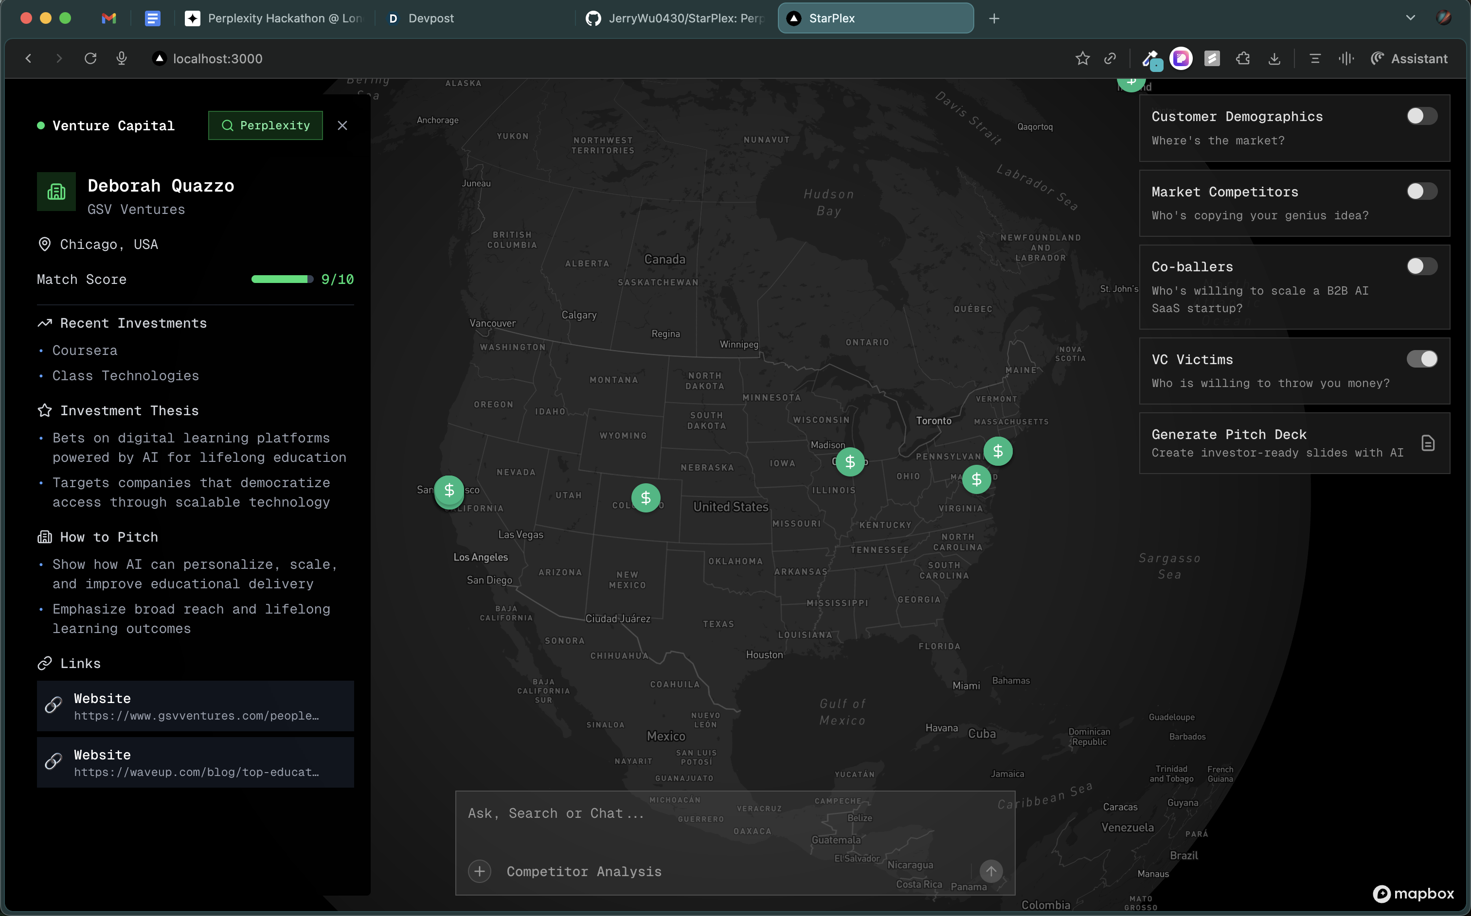Click the dollar marker near San Francisco
The image size is (1471, 916).
449,491
